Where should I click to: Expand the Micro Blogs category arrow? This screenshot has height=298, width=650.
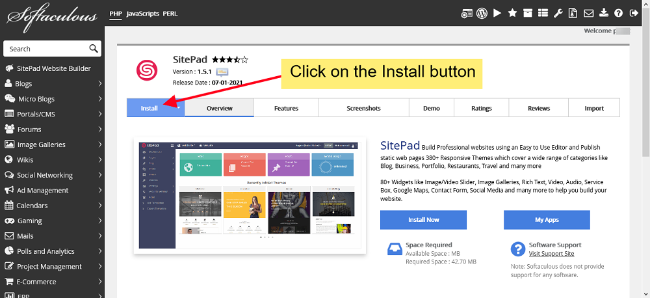point(100,99)
